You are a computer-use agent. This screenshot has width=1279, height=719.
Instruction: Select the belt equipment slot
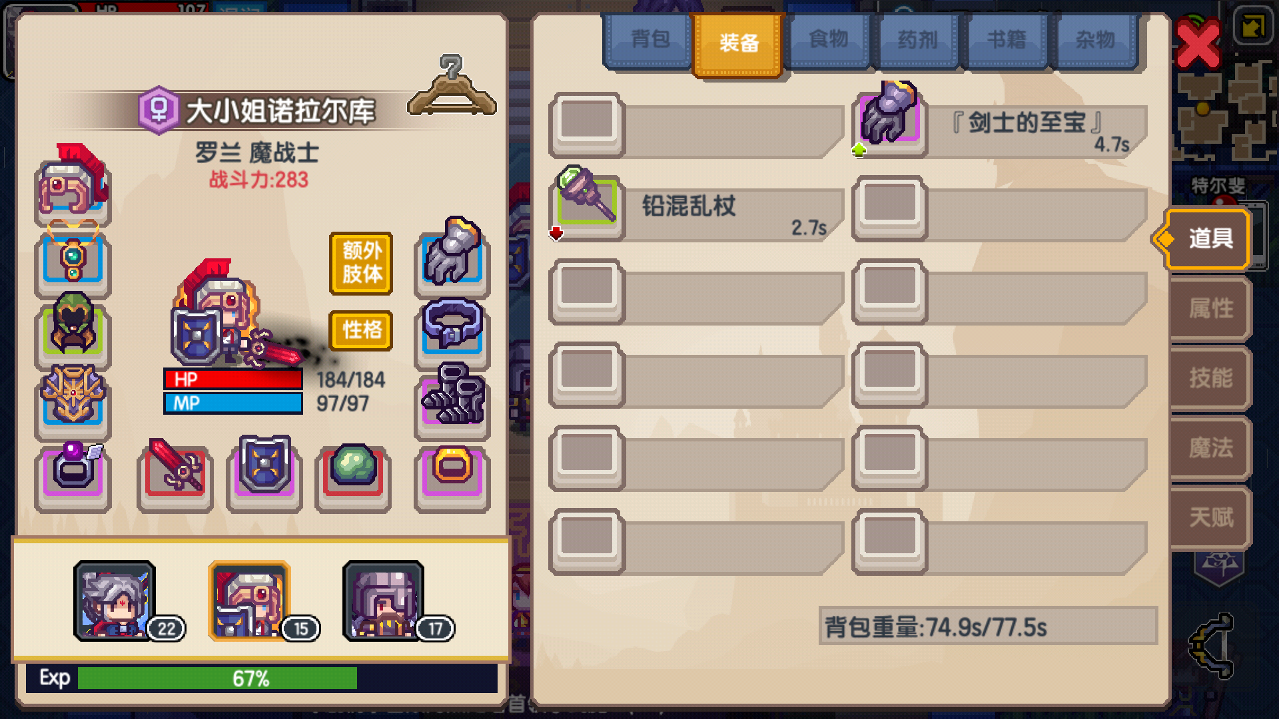tap(452, 329)
